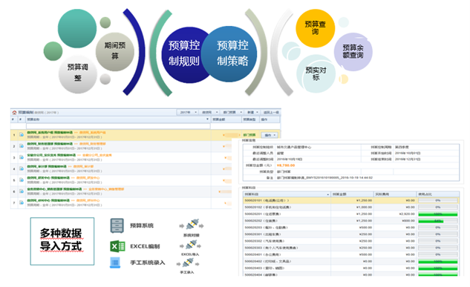470x287 pixels.
Task: Open the dropdown right of 2017年
Action: 209,112
